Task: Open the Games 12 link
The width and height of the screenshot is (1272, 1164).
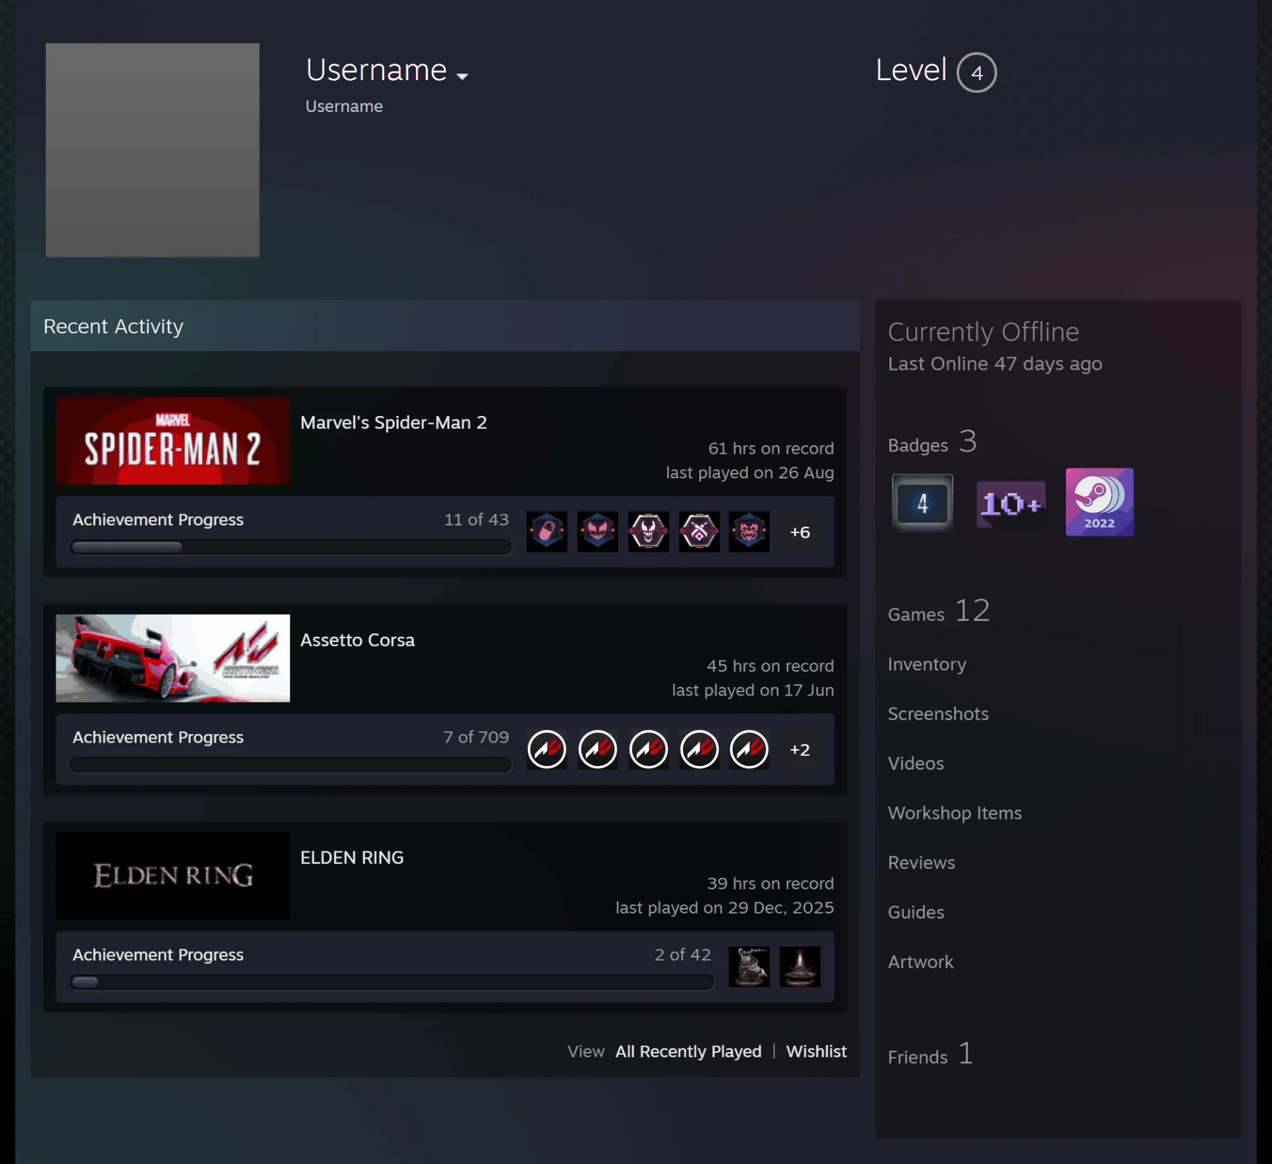Action: pos(939,611)
